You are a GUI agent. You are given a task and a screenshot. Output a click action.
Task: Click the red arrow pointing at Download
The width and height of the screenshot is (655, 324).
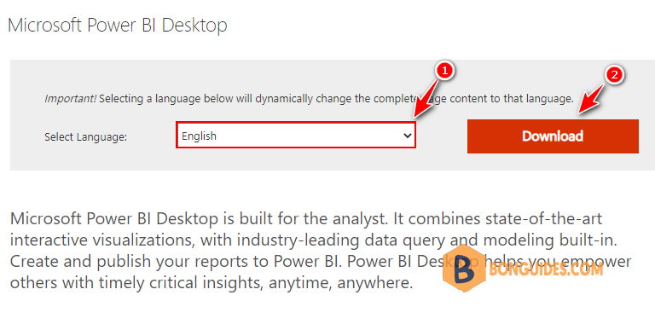pos(591,99)
